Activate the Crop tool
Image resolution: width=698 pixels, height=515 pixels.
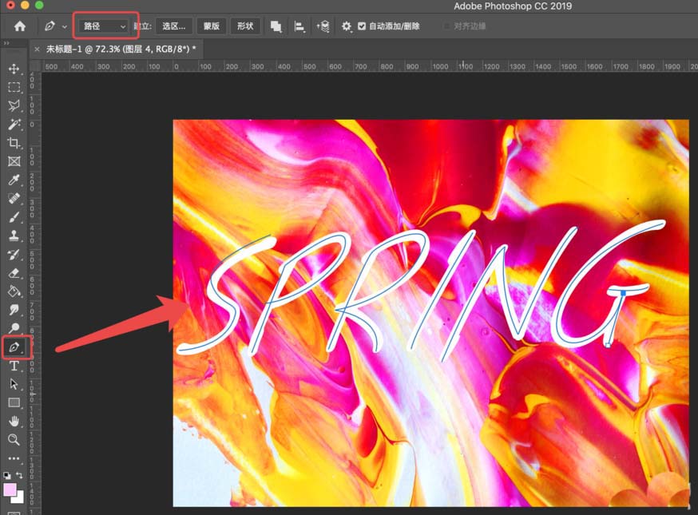pyautogui.click(x=14, y=143)
